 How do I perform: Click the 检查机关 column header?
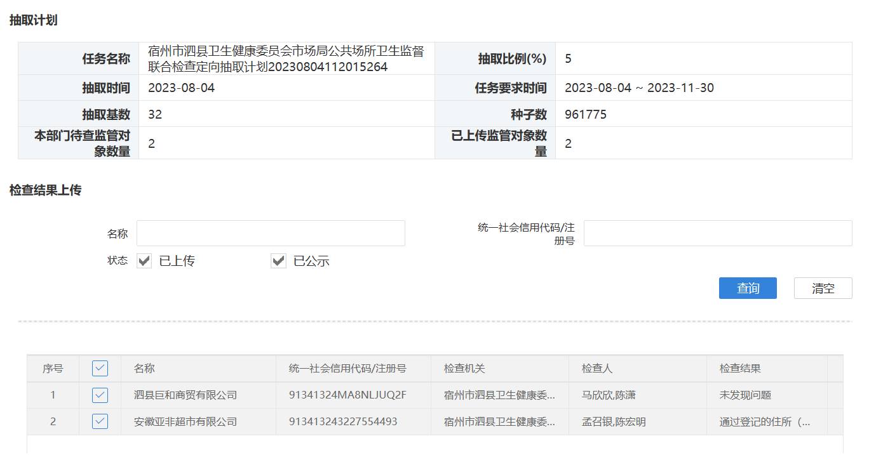pyautogui.click(x=500, y=368)
